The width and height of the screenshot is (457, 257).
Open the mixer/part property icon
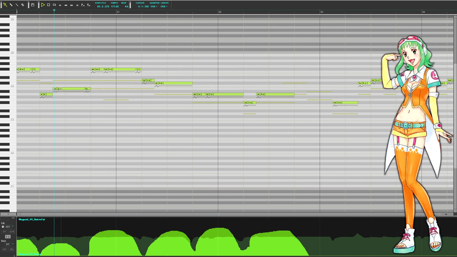click(33, 5)
